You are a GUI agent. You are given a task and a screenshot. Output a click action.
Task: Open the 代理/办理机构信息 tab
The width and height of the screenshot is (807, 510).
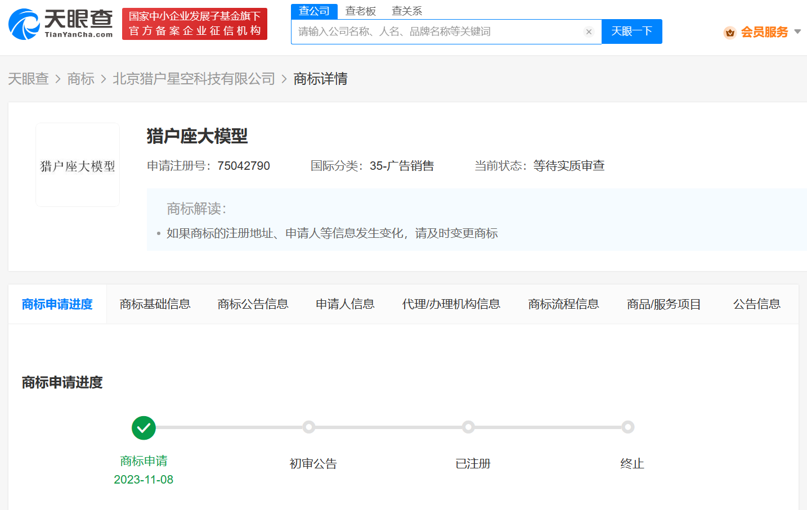coord(451,304)
